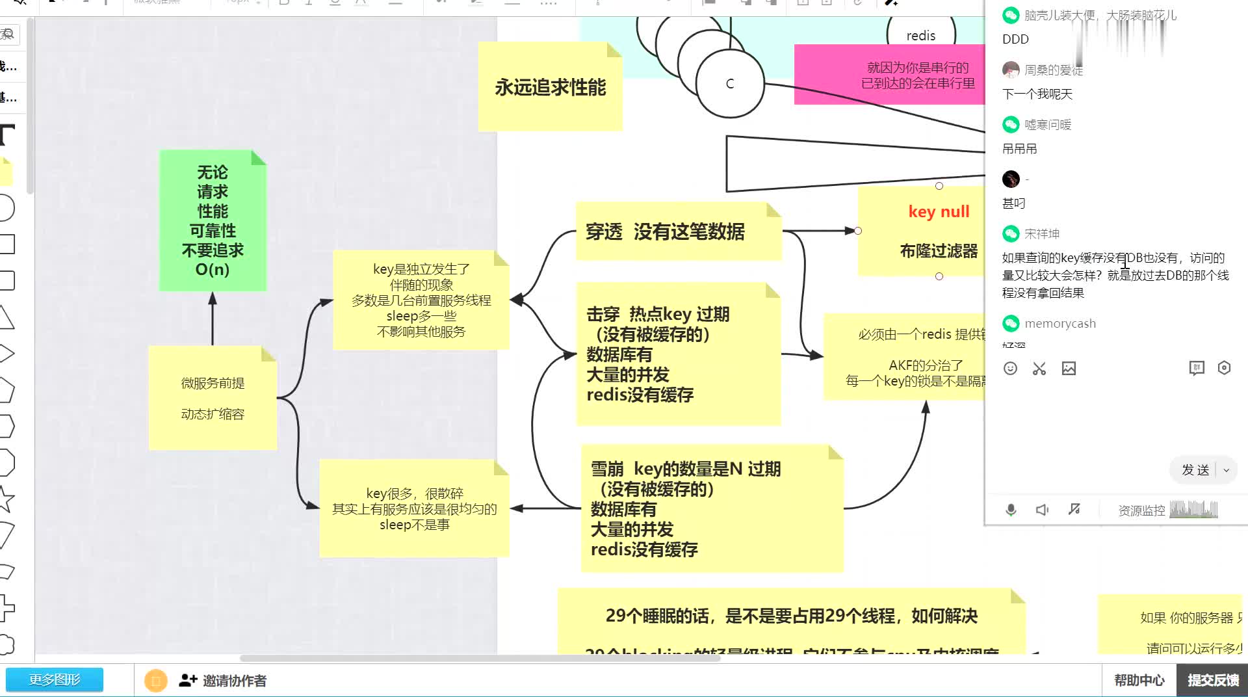This screenshot has width=1248, height=697.
Task: Open 帮助中心 help center
Action: point(1139,680)
